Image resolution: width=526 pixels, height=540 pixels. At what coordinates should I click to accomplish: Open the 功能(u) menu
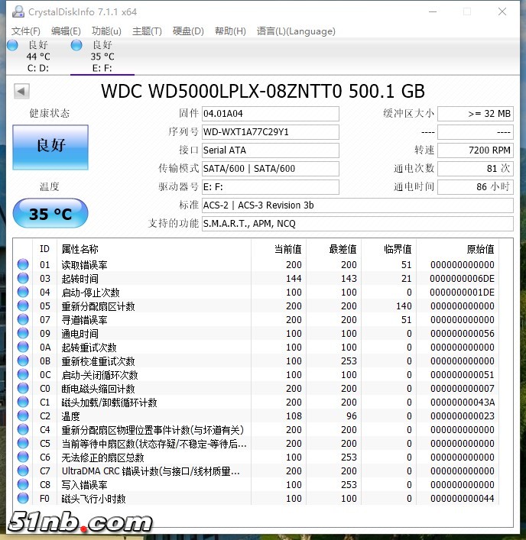tap(106, 31)
